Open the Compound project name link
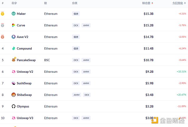Viewport: 188px width, 127px height. (x=24, y=49)
